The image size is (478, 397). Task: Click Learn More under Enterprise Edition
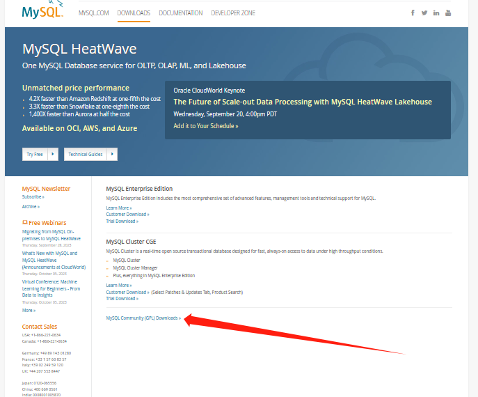(x=119, y=208)
